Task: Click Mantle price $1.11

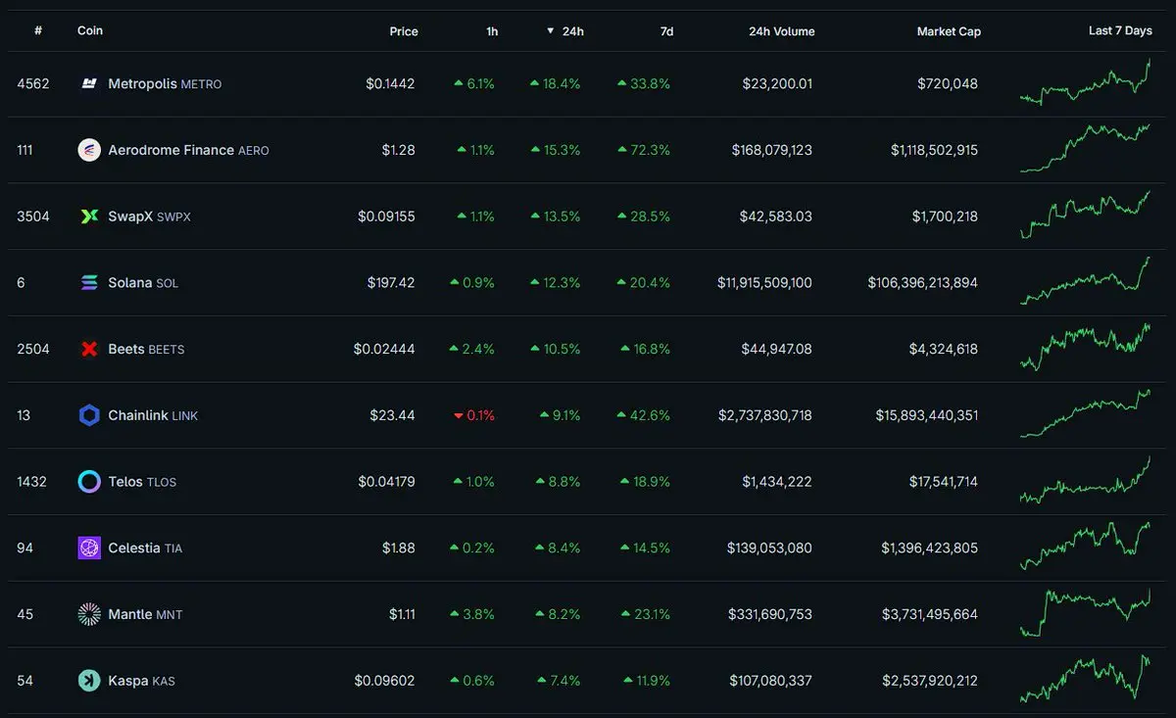Action: tap(402, 614)
